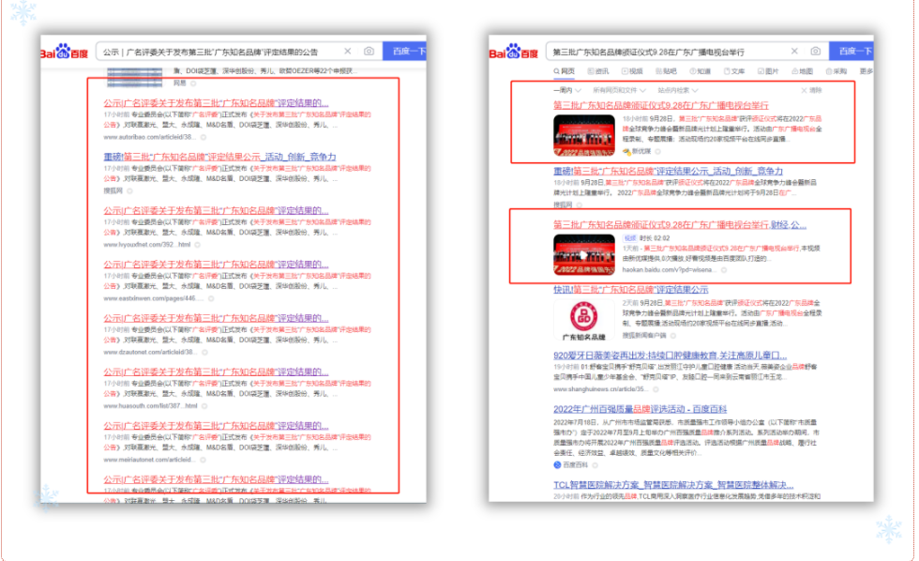919x561 pixels.
Task: Open the 地图 tab
Action: (803, 71)
